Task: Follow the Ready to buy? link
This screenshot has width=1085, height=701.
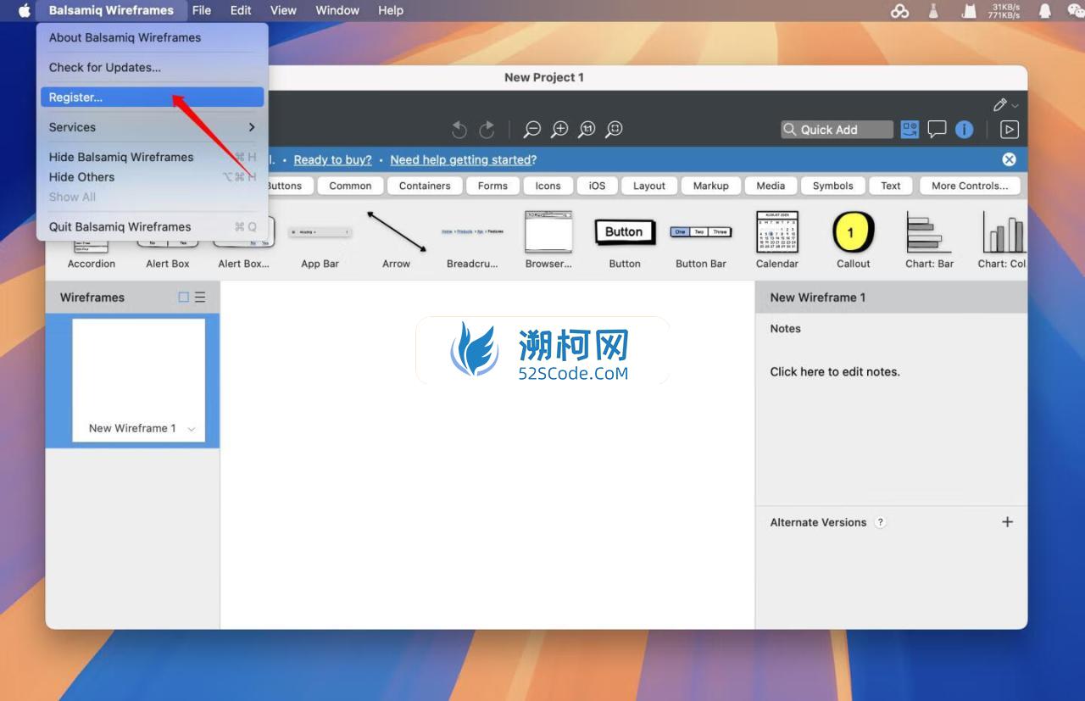Action: 333,159
